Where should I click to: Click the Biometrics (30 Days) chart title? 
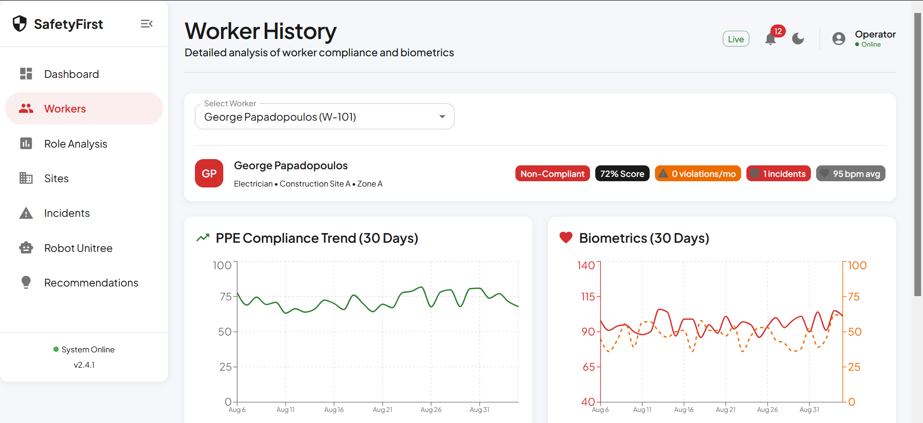pyautogui.click(x=644, y=238)
